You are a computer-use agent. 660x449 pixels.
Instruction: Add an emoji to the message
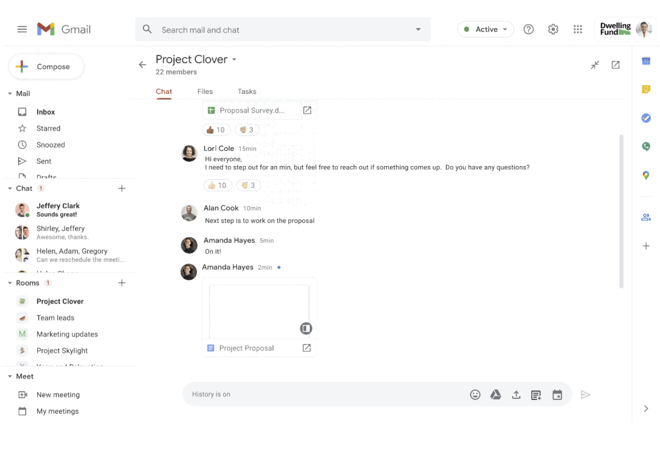[475, 395]
